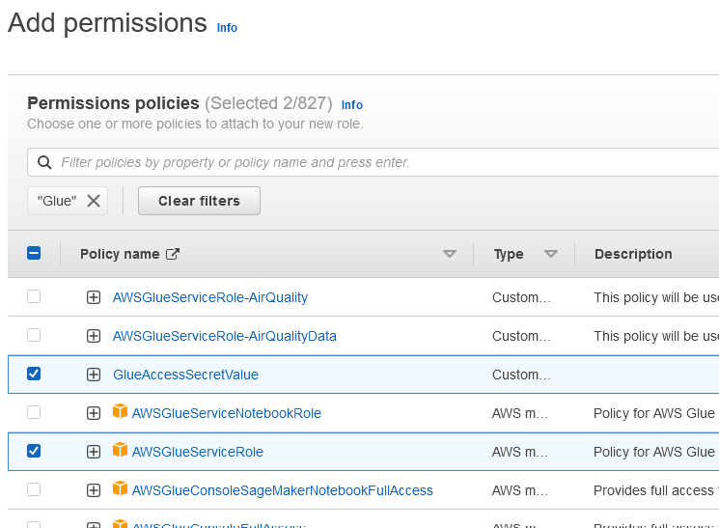
Task: Click the search magnifier icon in filter box
Action: (x=44, y=162)
